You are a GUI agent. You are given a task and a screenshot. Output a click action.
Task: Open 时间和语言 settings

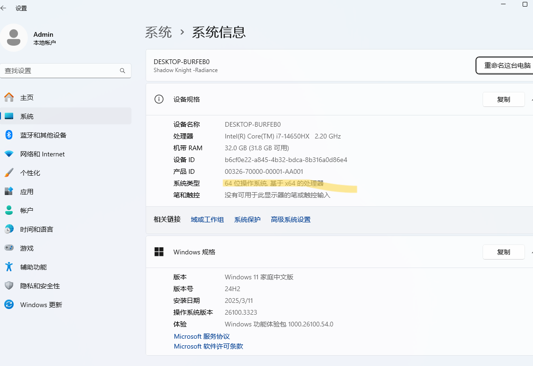pyautogui.click(x=66, y=229)
